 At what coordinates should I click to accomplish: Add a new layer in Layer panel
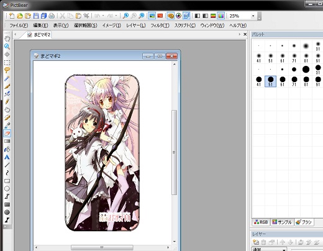coord(256,242)
